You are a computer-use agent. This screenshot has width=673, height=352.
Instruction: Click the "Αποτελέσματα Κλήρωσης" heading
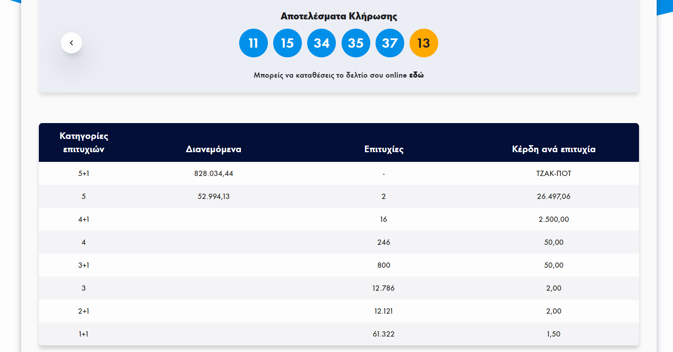tap(338, 16)
